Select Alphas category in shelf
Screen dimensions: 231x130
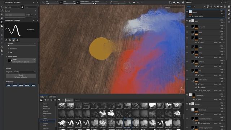[x=45, y=104]
